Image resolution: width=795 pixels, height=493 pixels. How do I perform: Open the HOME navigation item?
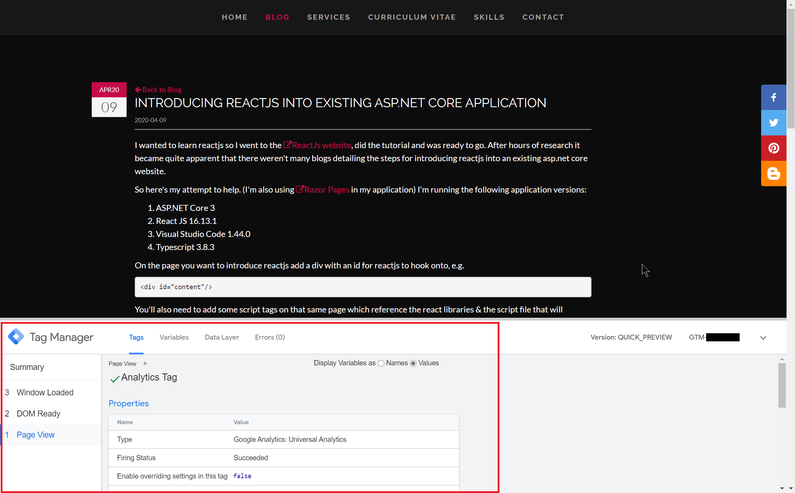tap(235, 17)
